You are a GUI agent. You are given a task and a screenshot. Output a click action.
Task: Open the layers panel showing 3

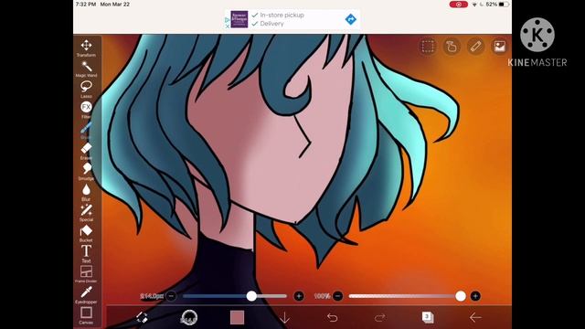(428, 317)
